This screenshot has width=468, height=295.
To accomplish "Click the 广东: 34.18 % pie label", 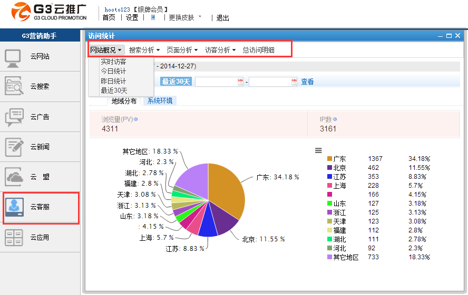I will pos(278,177).
